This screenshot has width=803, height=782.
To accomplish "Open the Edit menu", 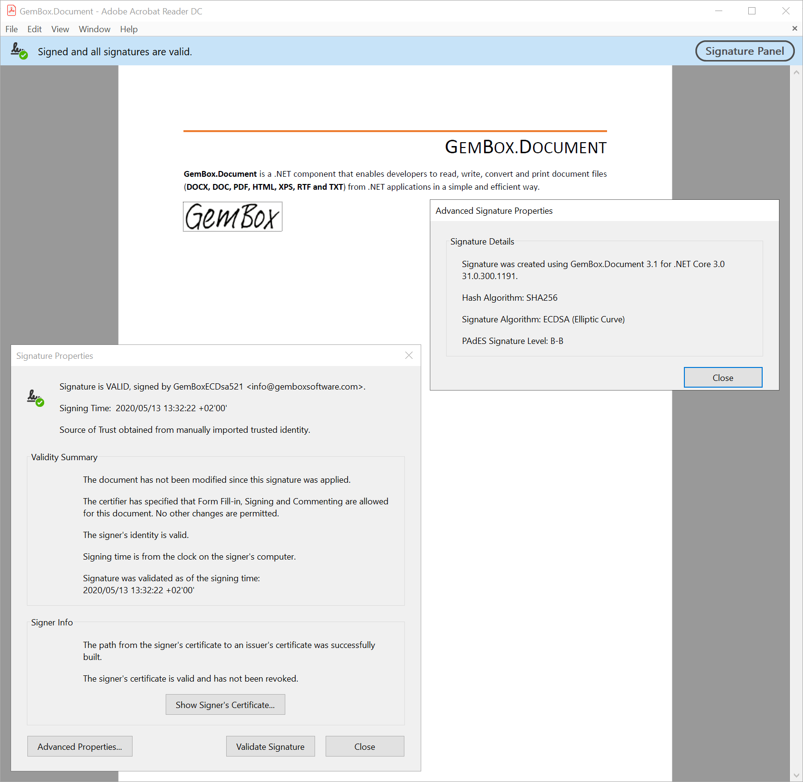I will point(35,29).
